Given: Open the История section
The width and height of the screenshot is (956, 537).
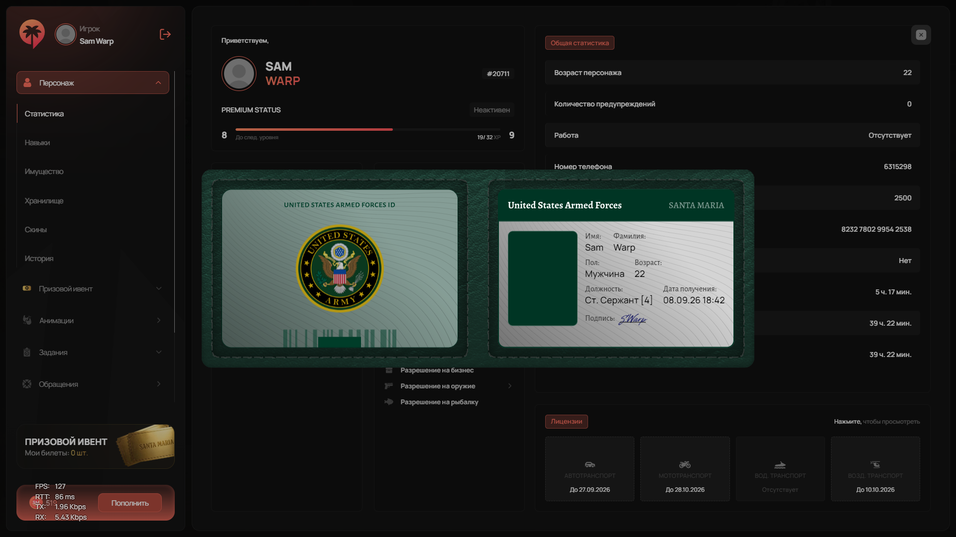Looking at the screenshot, I should pos(39,259).
